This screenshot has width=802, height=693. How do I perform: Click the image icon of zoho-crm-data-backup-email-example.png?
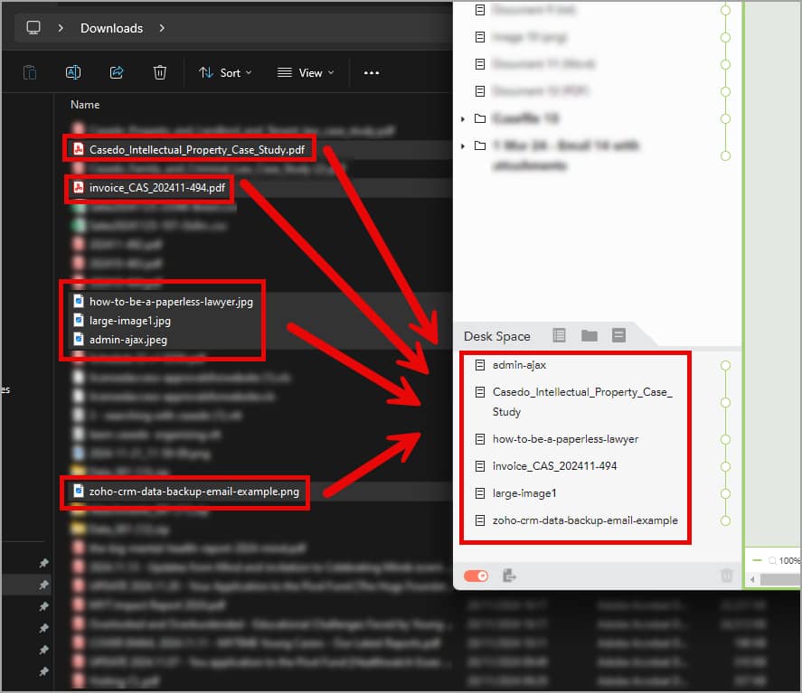click(x=79, y=492)
